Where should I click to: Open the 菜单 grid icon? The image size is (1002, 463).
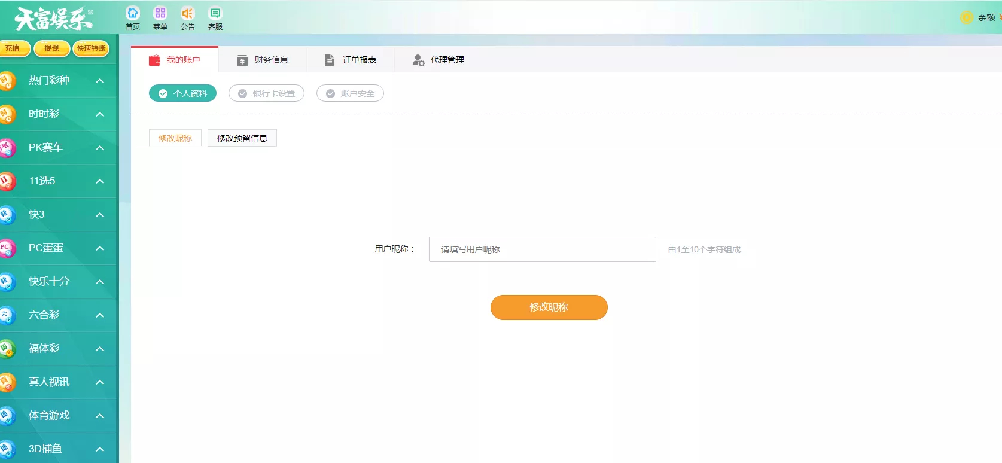click(x=160, y=14)
